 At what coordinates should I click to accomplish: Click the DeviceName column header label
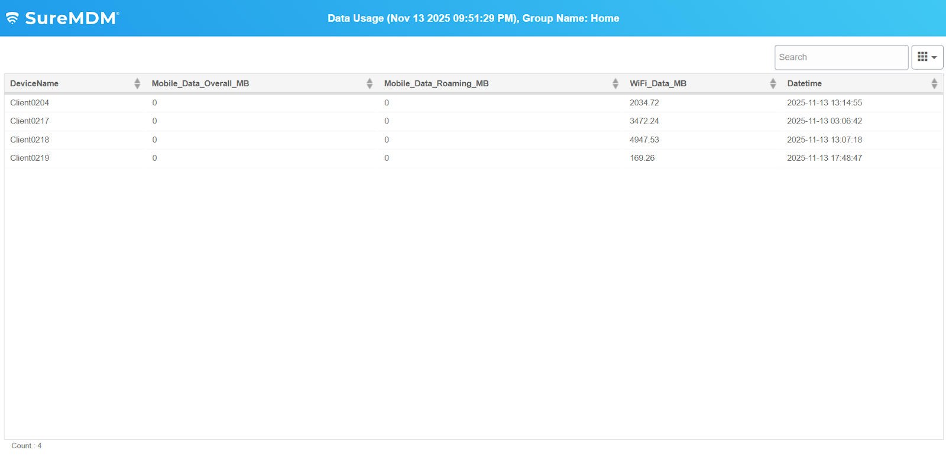[34, 83]
